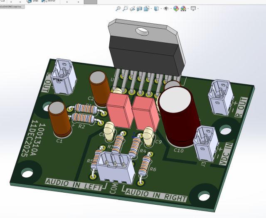The width and height of the screenshot is (266, 218).
Task: Select the Zoom to Area tool
Action: [125, 8]
